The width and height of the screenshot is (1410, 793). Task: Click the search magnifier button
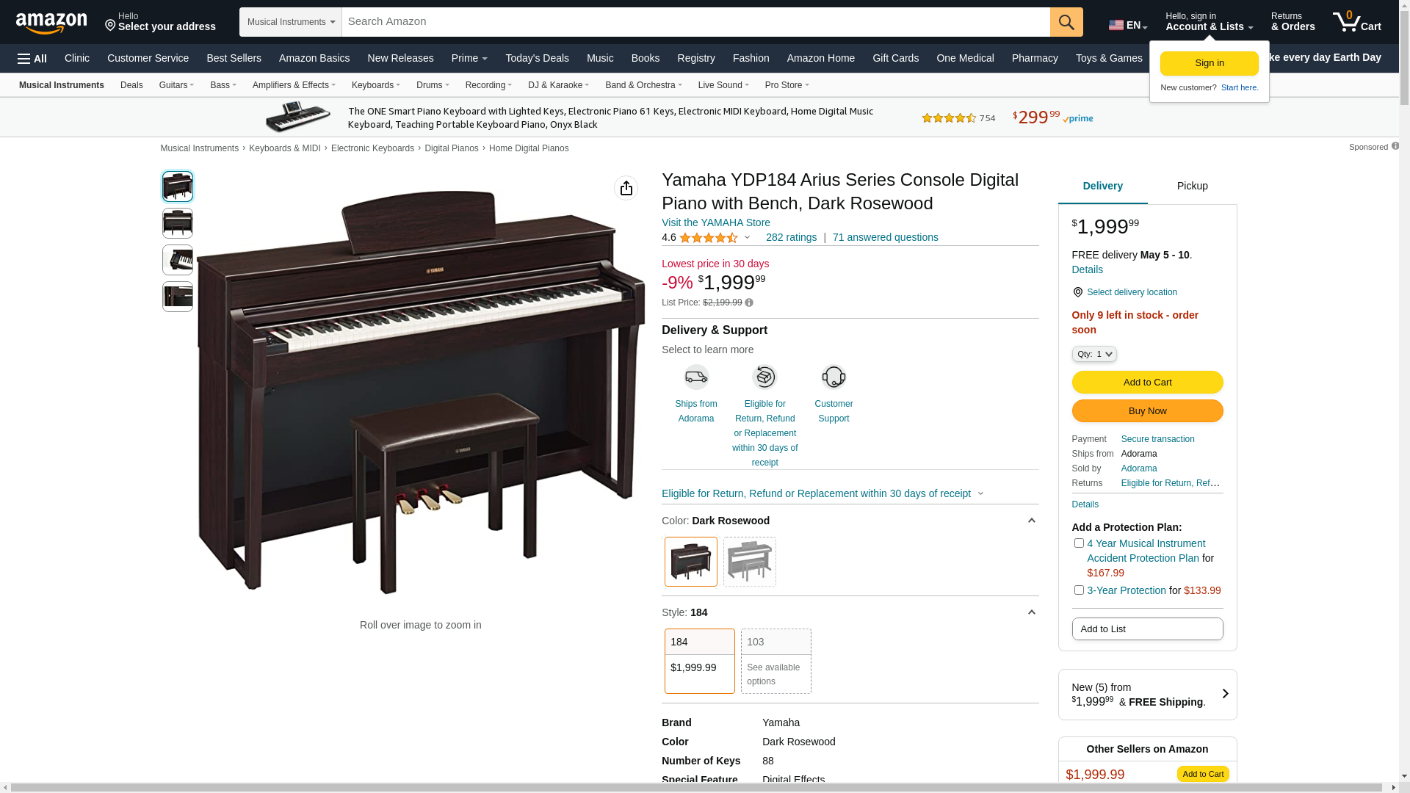click(1066, 22)
